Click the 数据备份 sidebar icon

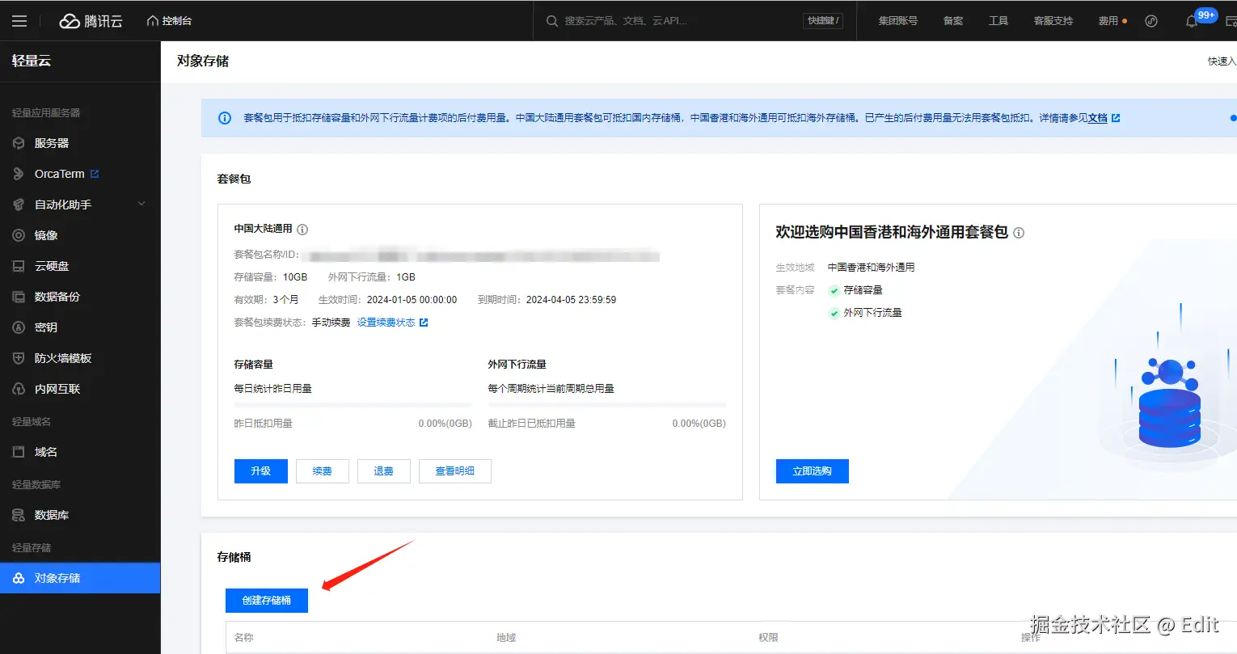pos(19,297)
